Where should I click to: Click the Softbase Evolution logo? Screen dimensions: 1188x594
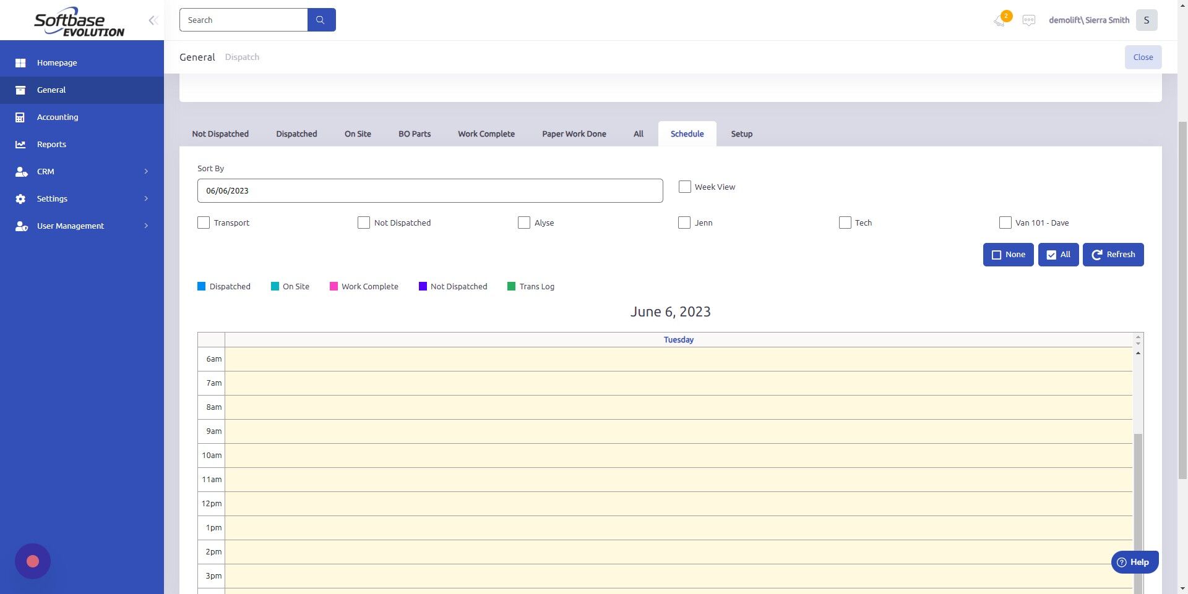pyautogui.click(x=79, y=22)
